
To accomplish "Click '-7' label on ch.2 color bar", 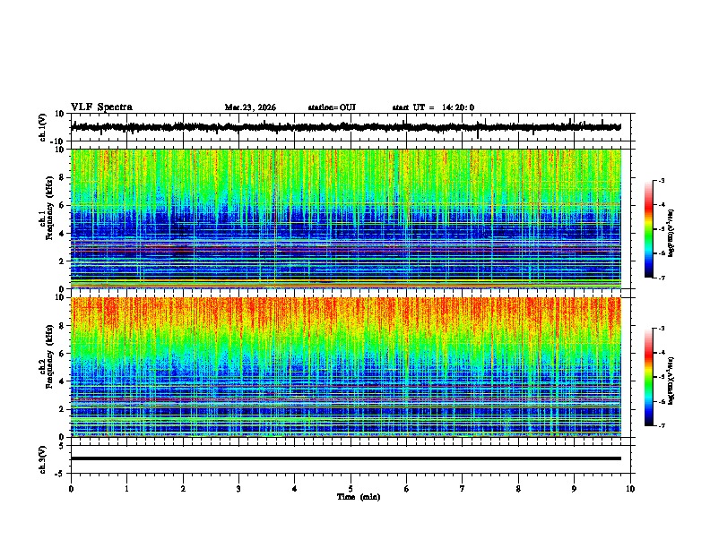I will (x=661, y=426).
